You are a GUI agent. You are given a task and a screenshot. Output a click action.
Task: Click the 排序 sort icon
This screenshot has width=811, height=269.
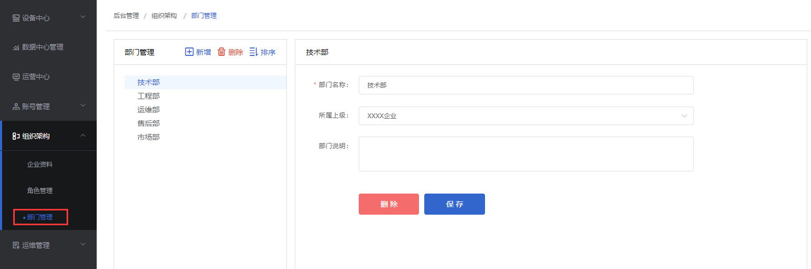tap(254, 52)
